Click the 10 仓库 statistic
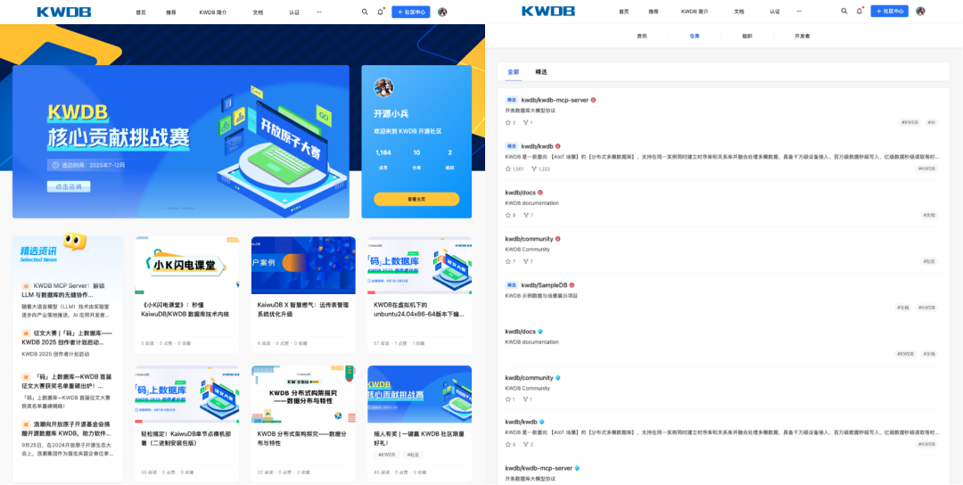 (416, 159)
